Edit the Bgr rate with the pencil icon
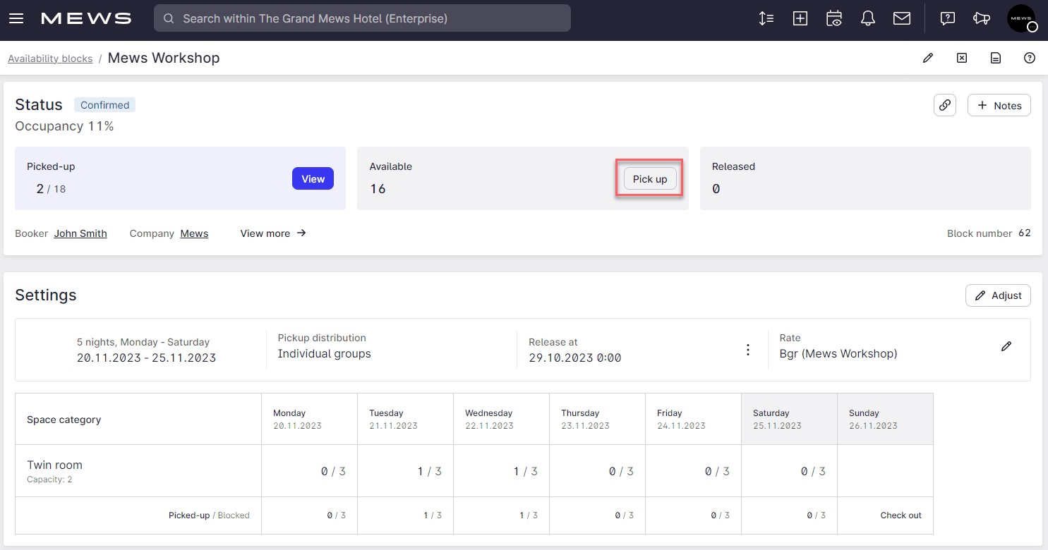 1006,346
